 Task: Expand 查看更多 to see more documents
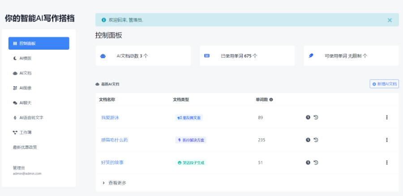click(x=114, y=183)
